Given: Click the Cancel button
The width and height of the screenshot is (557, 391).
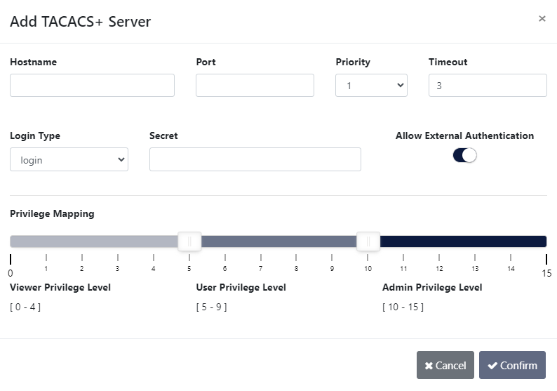Looking at the screenshot, I should (445, 365).
